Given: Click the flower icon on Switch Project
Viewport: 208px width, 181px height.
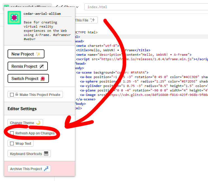Looking at the screenshot, I should tap(43, 79).
